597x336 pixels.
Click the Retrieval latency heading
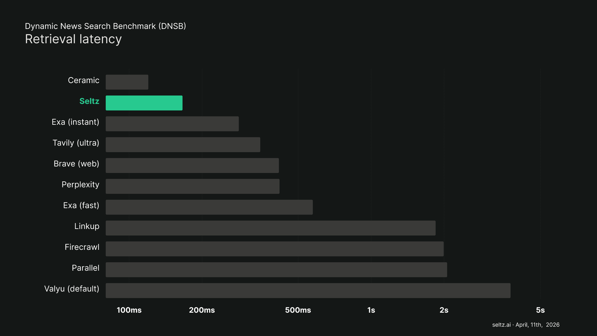[73, 39]
